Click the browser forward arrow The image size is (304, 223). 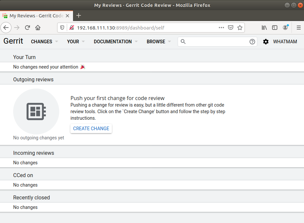click(17, 28)
